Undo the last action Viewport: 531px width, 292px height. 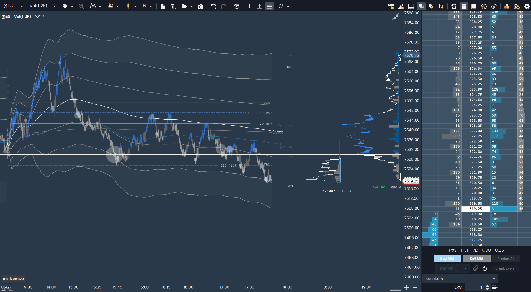pyautogui.click(x=213, y=6)
